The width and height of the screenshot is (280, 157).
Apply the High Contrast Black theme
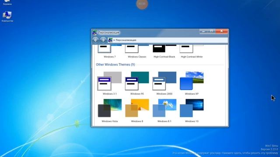tap(164, 51)
